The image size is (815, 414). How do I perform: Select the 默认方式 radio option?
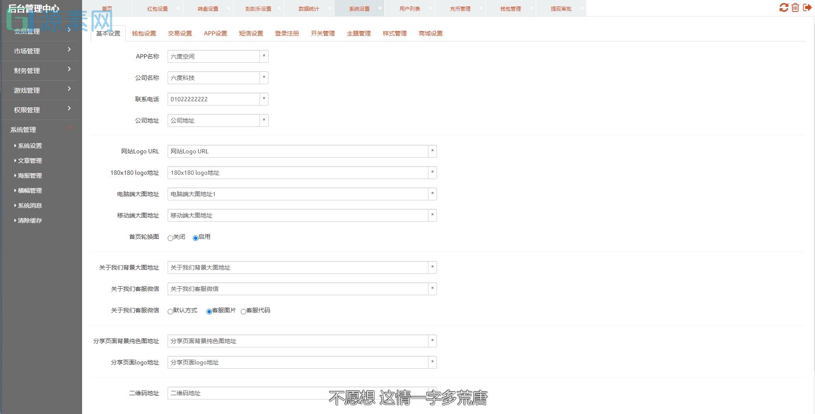coord(170,311)
